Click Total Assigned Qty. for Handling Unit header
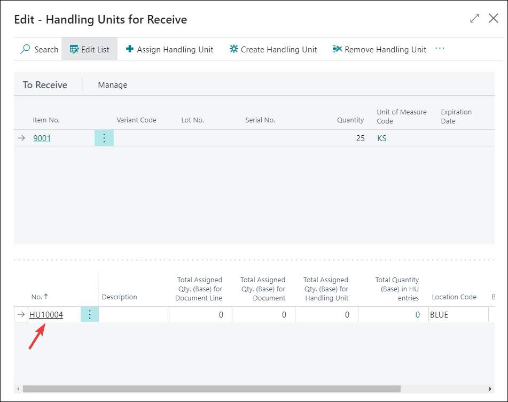The image size is (508, 402). [x=326, y=289]
